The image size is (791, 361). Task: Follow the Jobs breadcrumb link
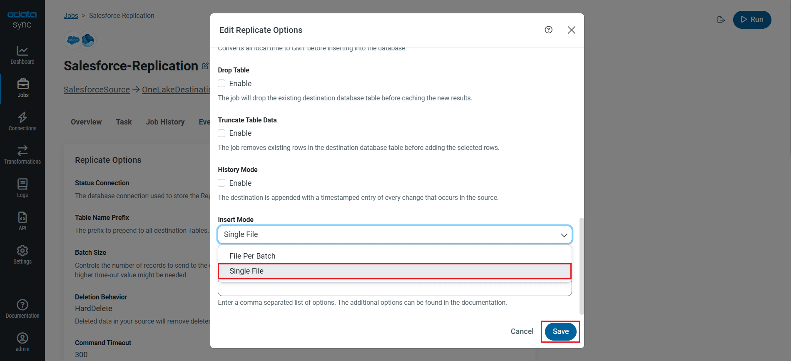coord(71,16)
